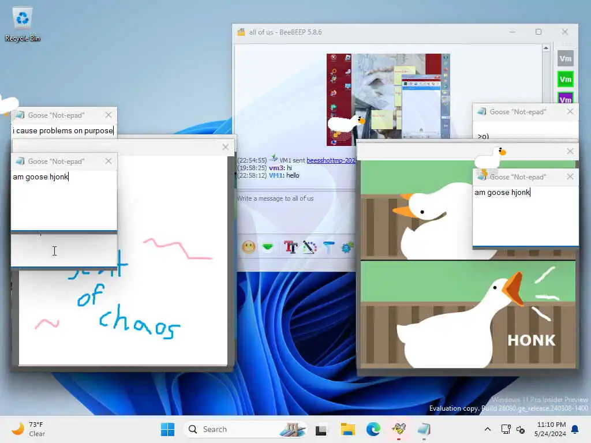
Task: Click the emoticon smiley icon in BeeBEEP
Action: [x=248, y=247]
